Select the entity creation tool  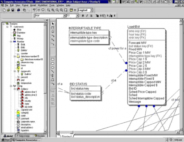52,28
